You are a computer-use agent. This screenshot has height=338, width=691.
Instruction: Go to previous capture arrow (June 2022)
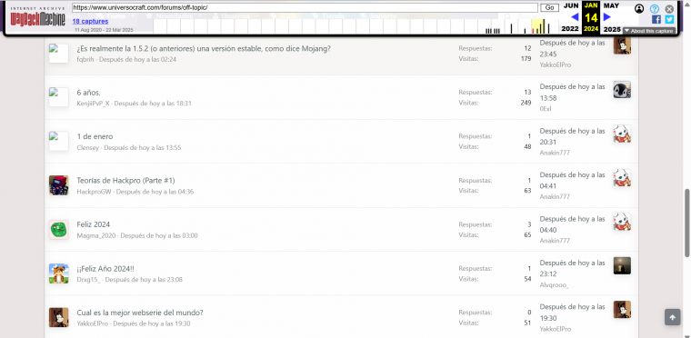[x=575, y=17]
